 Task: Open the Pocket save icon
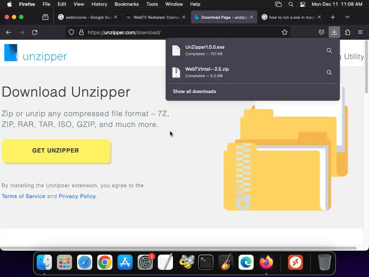coord(321,32)
